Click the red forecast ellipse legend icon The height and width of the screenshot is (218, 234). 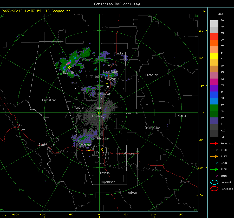point(214,189)
